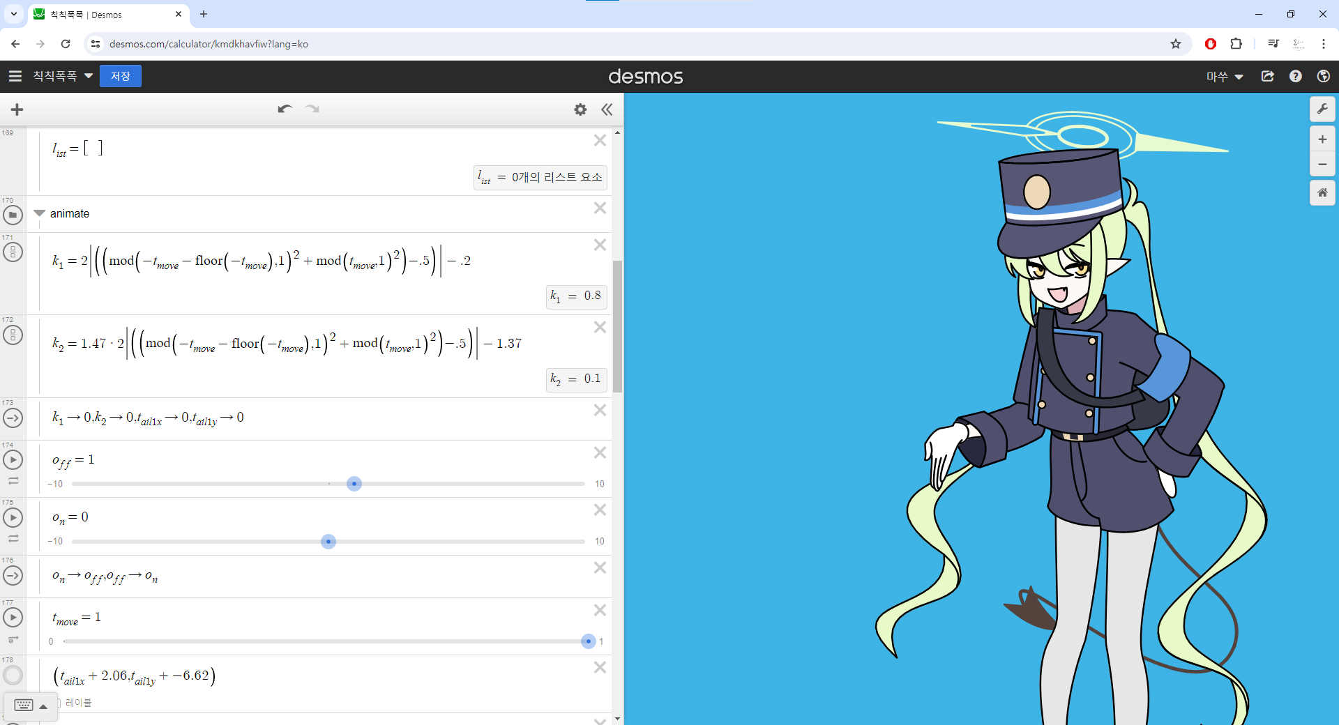Delete the k2 expression
This screenshot has width=1339, height=725.
point(600,328)
